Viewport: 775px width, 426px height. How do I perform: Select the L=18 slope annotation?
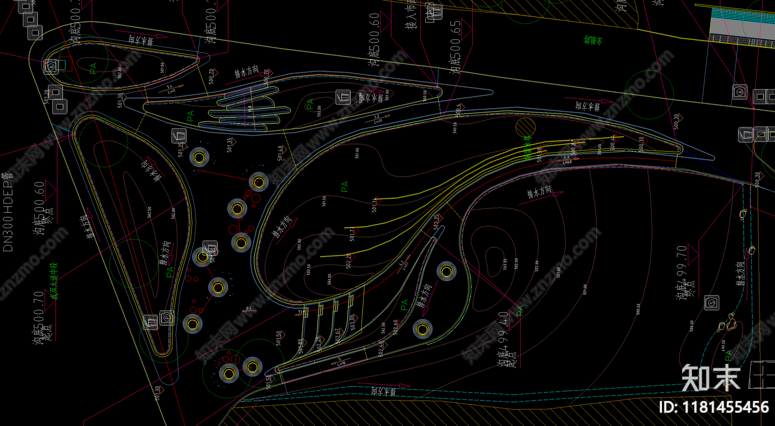coord(342,363)
